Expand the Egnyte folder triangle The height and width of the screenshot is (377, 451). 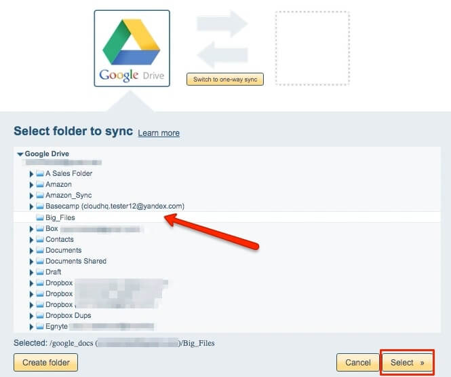coord(31,327)
